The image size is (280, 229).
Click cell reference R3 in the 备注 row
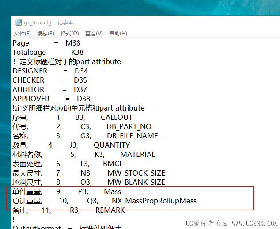74,210
